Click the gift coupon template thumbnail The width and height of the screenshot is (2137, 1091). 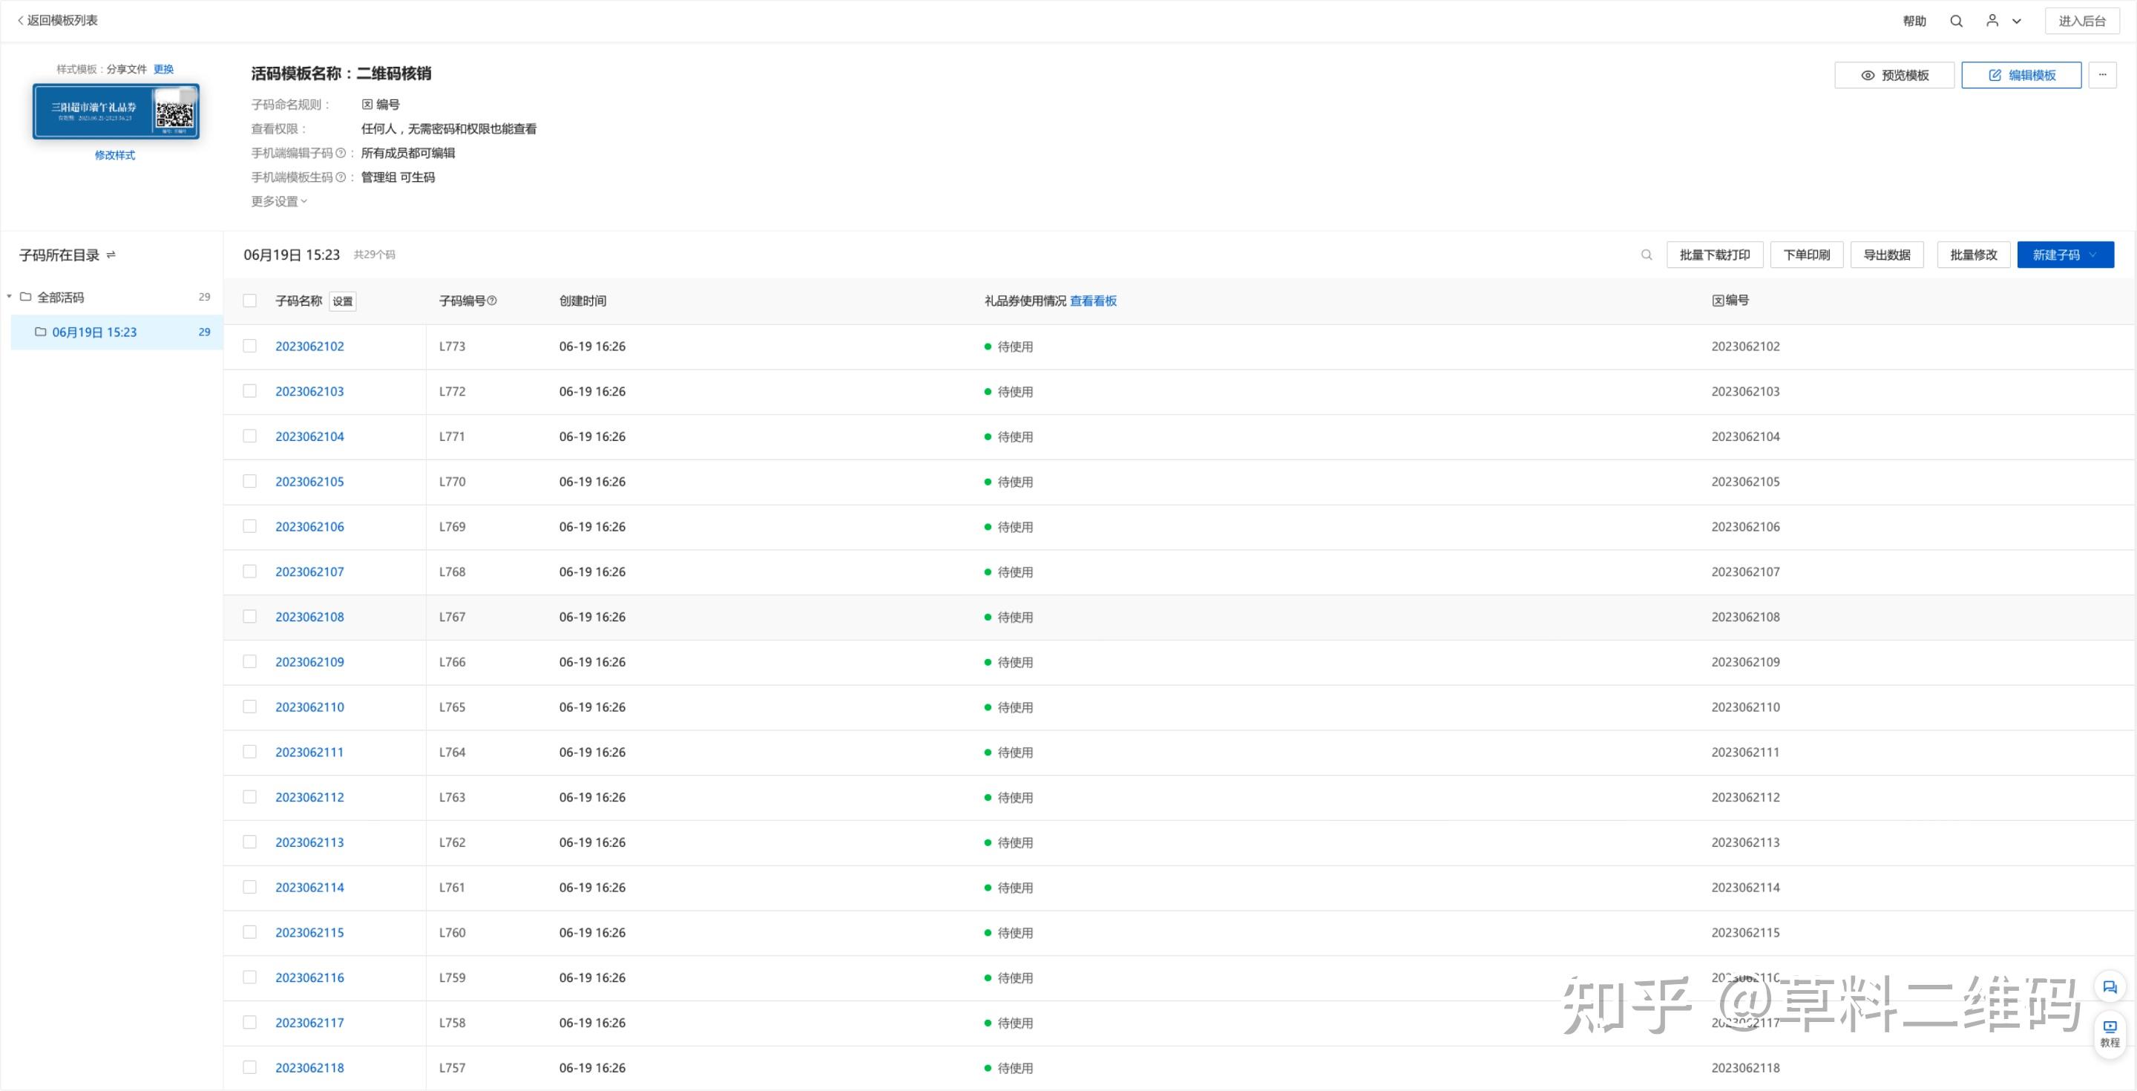(115, 111)
